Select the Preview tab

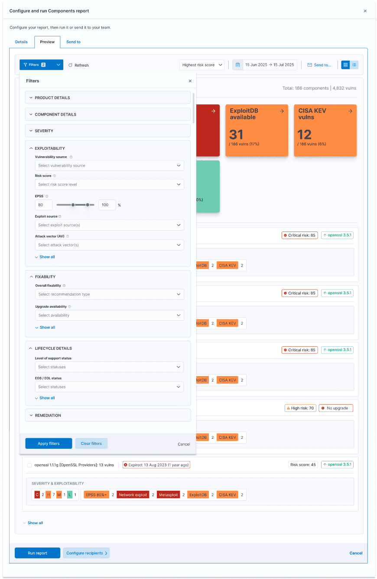pyautogui.click(x=47, y=42)
